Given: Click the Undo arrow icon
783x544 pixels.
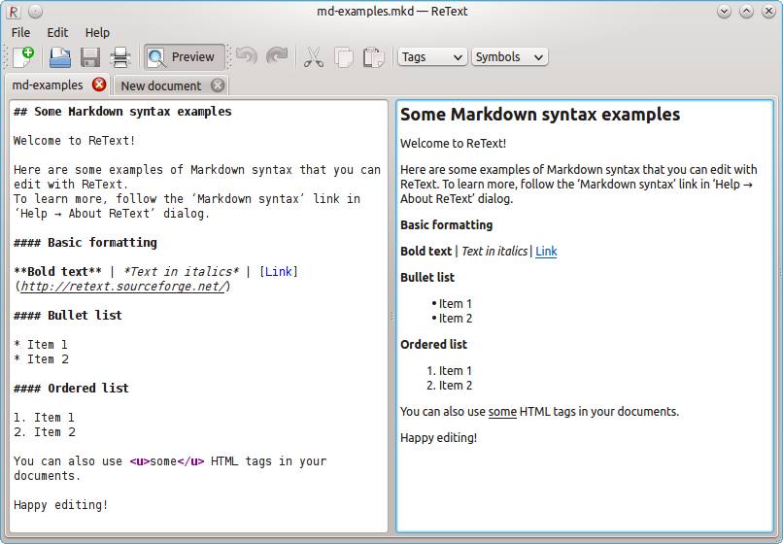Looking at the screenshot, I should 247,57.
